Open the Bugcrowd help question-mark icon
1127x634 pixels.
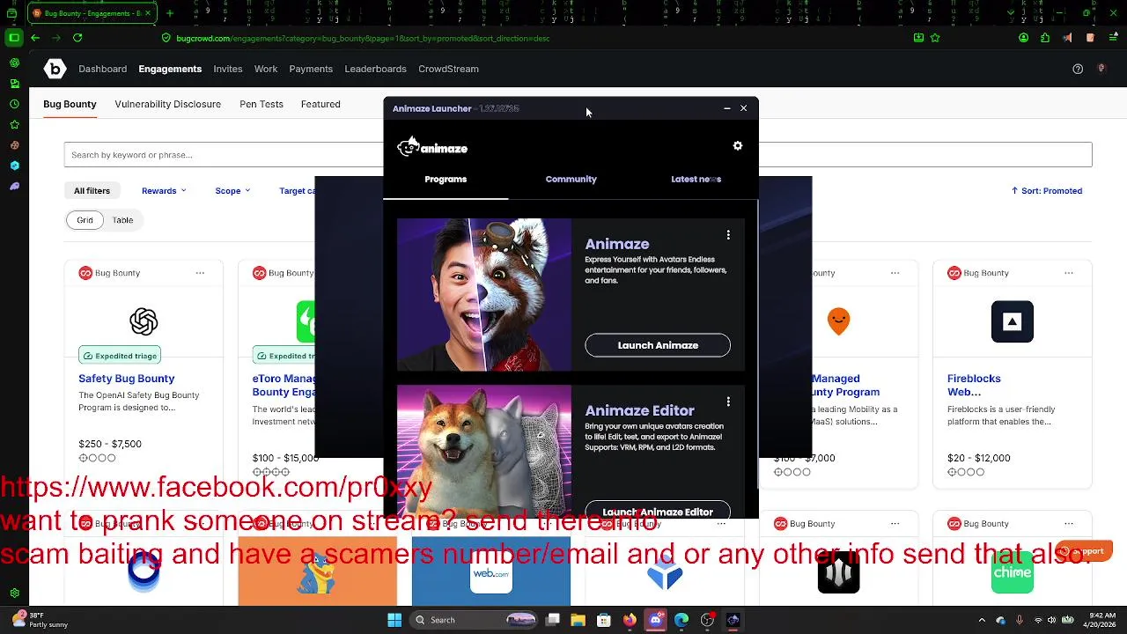1078,69
